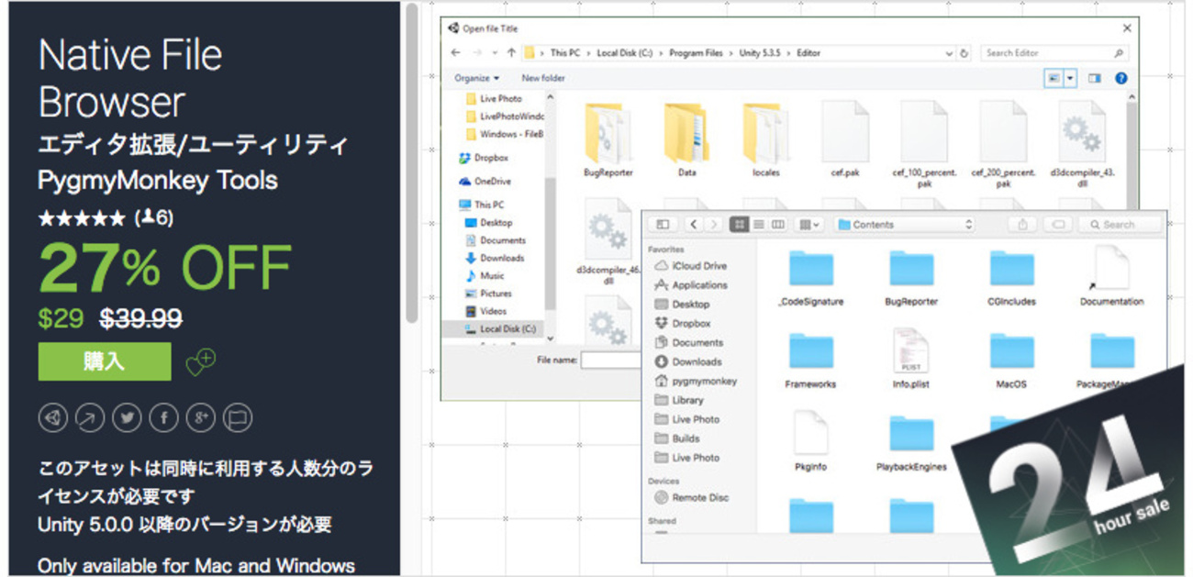The height and width of the screenshot is (577, 1193).
Task: Click the Unity logo share icon
Action: point(52,418)
